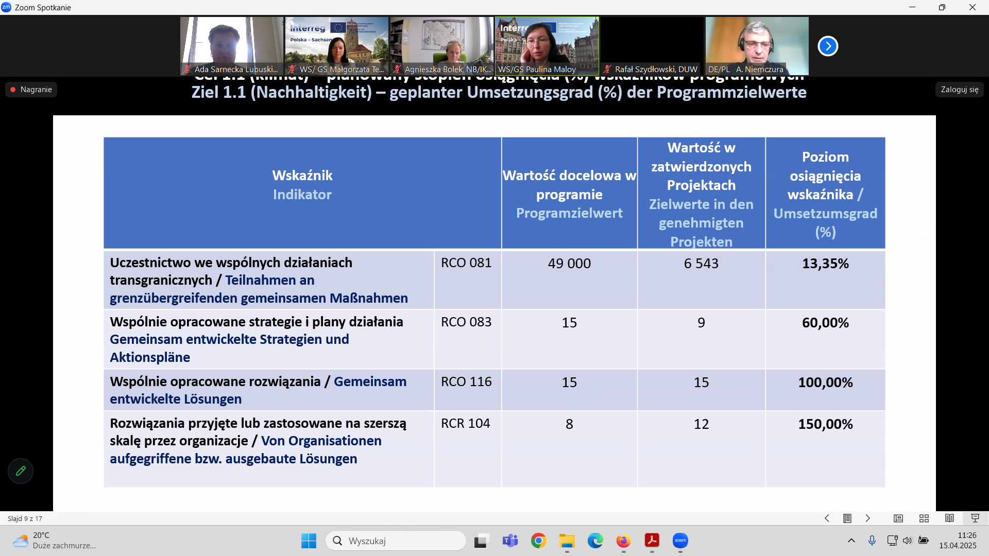This screenshot has width=989, height=556.
Task: Select Ada Sarnecka video thumbnail
Action: pyautogui.click(x=232, y=46)
